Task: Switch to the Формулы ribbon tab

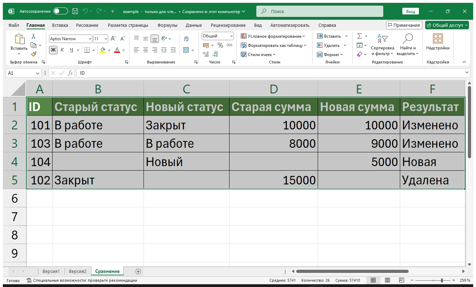Action: pos(167,25)
